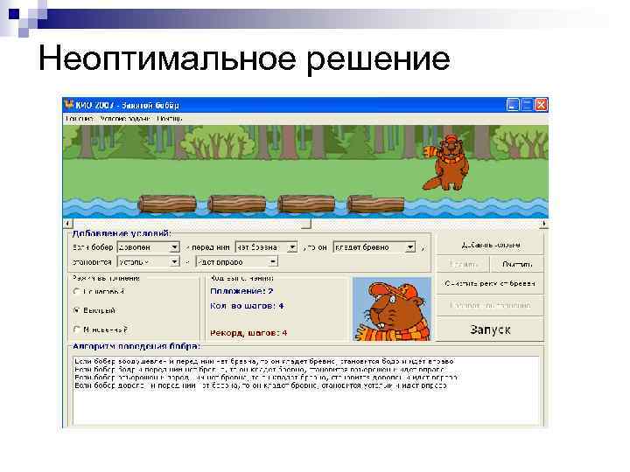Close the Занятой бобёр window
This screenshot has height=472, width=630.
[542, 105]
